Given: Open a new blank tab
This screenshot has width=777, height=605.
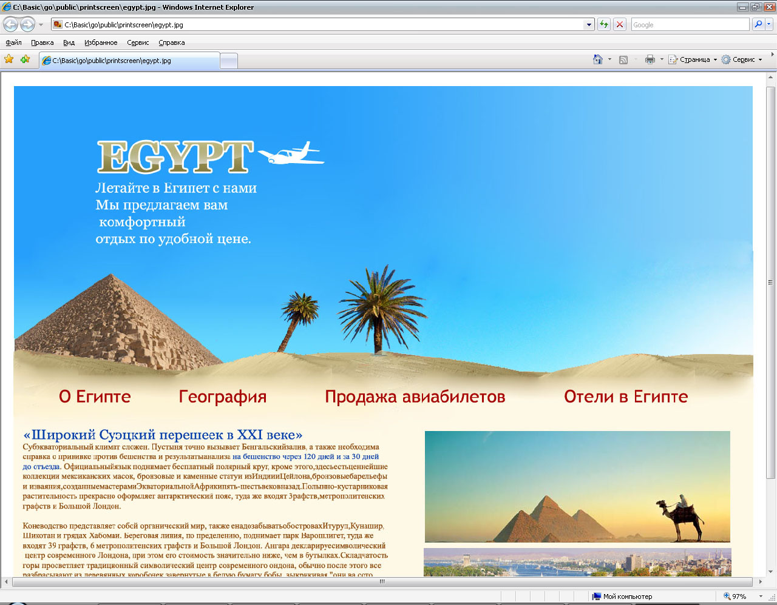Looking at the screenshot, I should [229, 61].
